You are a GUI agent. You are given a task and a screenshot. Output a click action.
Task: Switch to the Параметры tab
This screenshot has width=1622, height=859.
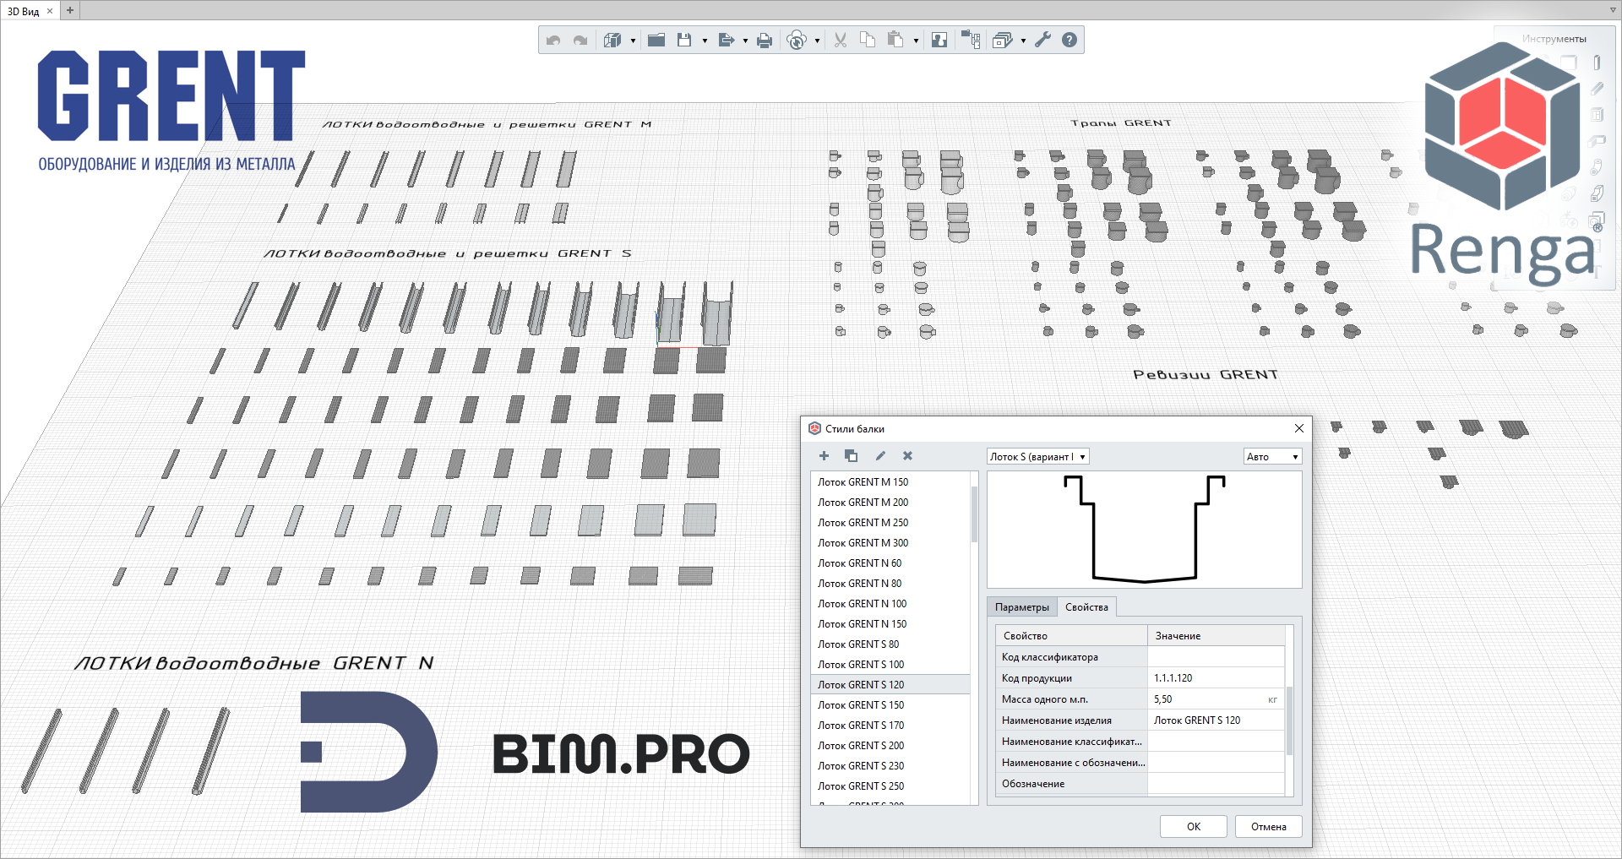pos(1022,607)
